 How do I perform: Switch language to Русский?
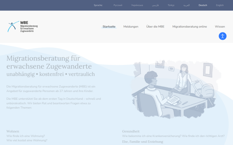(x=118, y=5)
